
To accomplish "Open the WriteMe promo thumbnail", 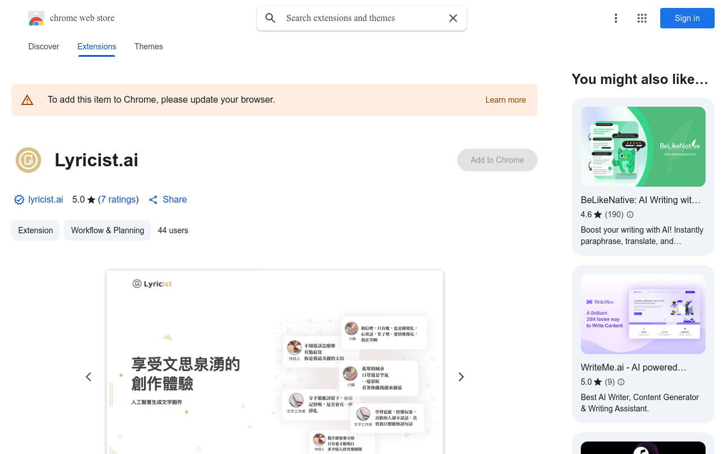I will [x=643, y=314].
